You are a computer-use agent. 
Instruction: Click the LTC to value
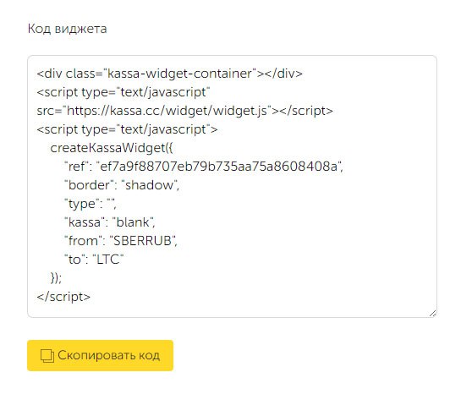(x=108, y=260)
